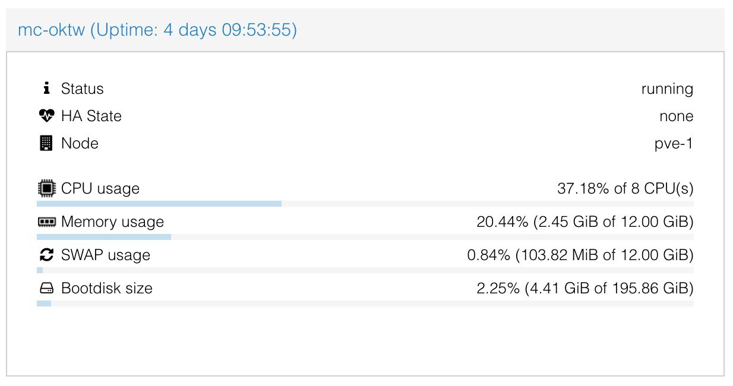
Task: Click the '37.18% of 8 CPU(s)' text
Action: [x=625, y=189]
